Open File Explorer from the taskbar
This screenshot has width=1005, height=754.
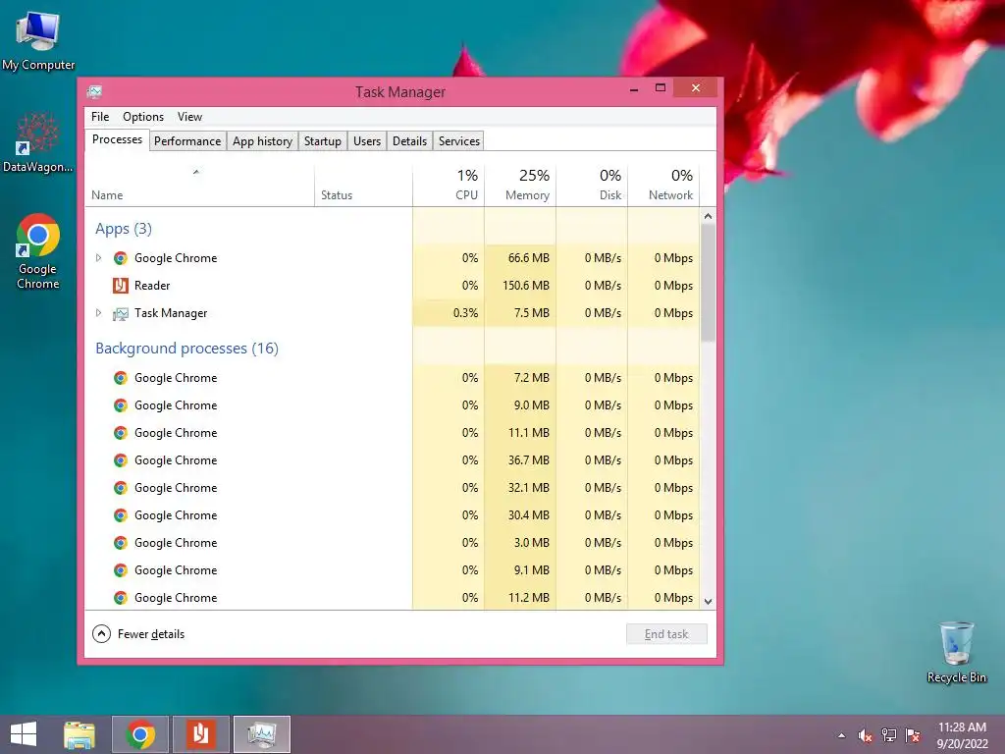79,734
